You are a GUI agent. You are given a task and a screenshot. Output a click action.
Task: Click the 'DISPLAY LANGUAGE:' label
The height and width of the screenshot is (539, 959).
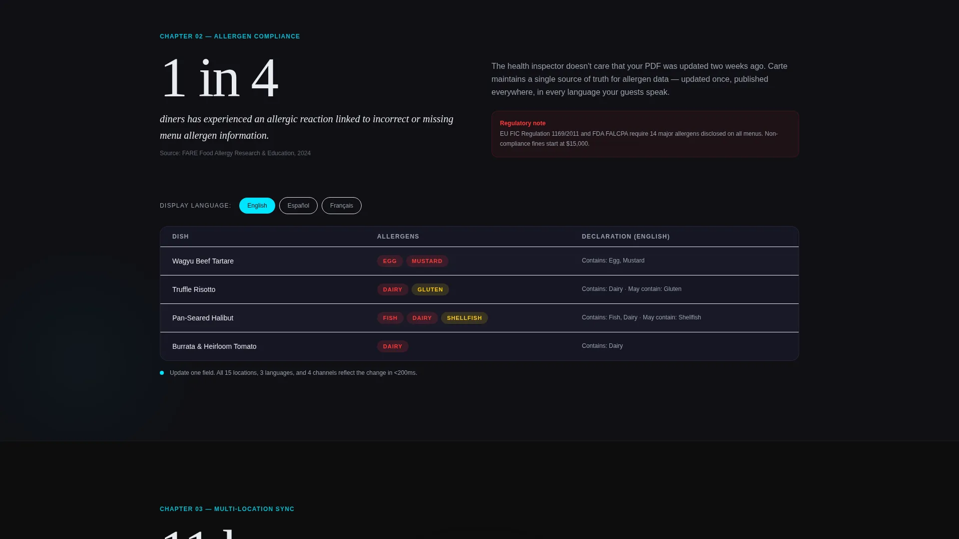point(195,206)
